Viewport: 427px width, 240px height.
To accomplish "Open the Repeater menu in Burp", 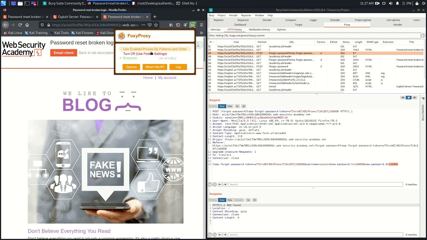I will pos(246,15).
